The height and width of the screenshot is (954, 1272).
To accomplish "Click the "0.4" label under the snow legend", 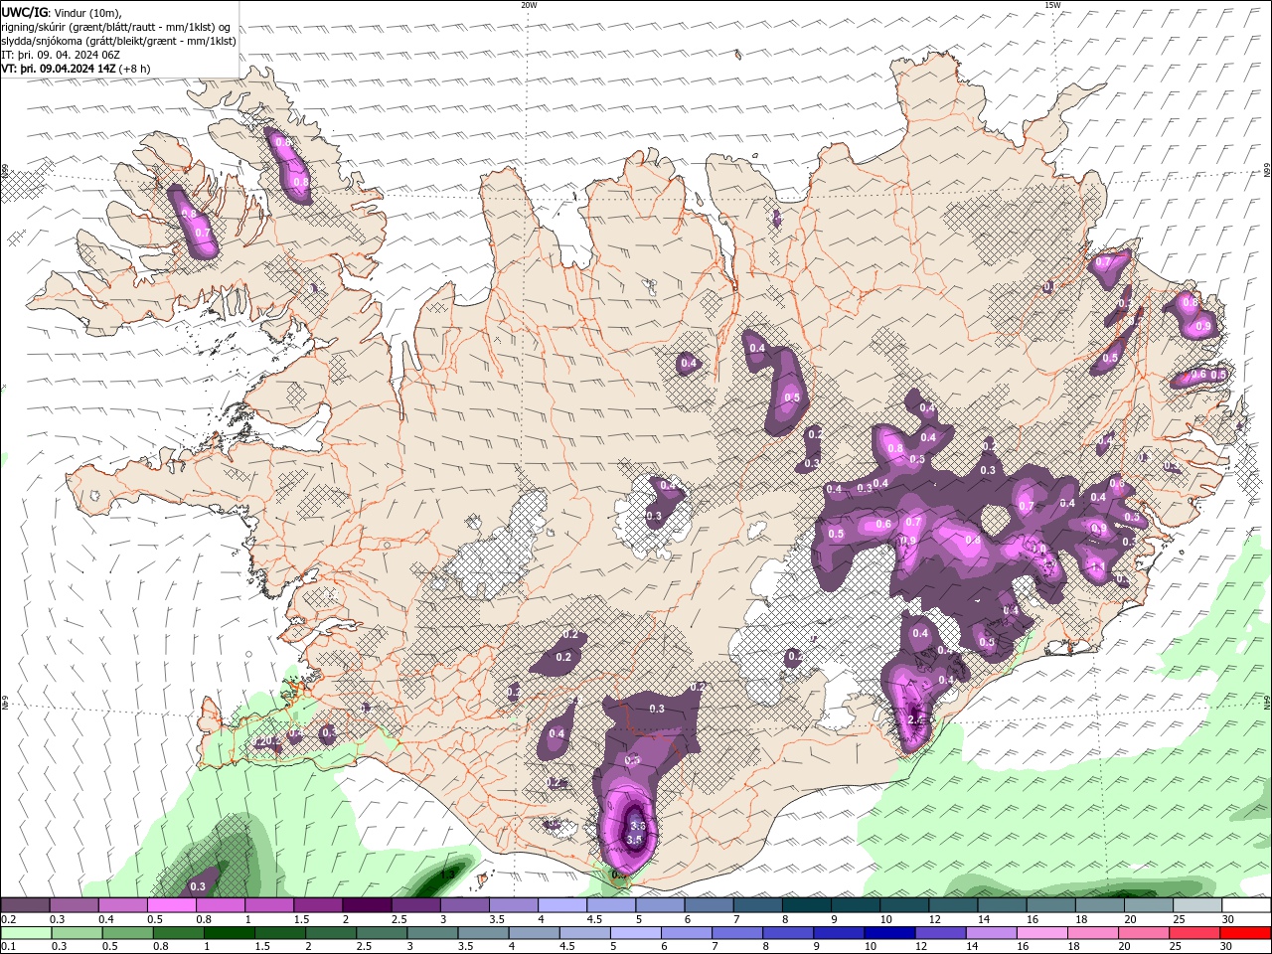I will tap(105, 919).
